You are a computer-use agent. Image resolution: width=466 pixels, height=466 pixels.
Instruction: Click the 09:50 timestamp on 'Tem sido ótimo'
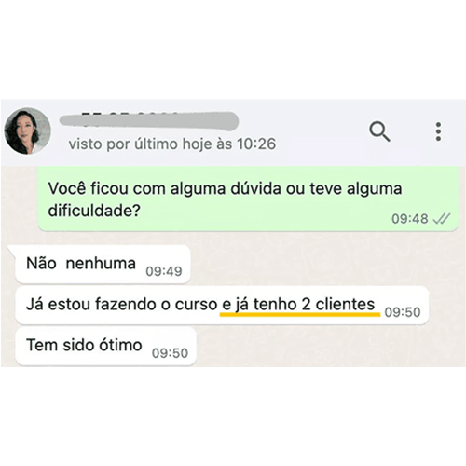click(x=170, y=353)
